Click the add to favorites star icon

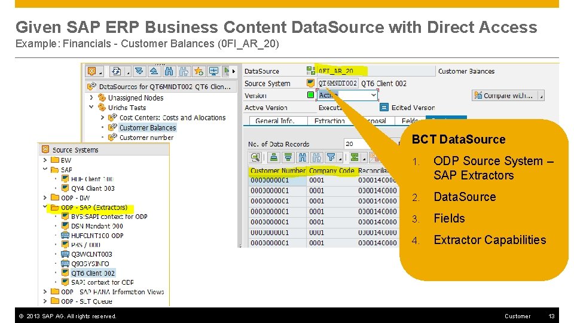tap(199, 71)
